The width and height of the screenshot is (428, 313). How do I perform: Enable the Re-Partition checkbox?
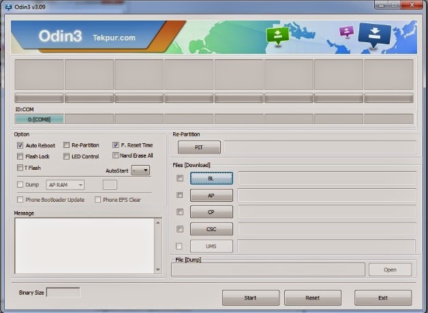66,145
